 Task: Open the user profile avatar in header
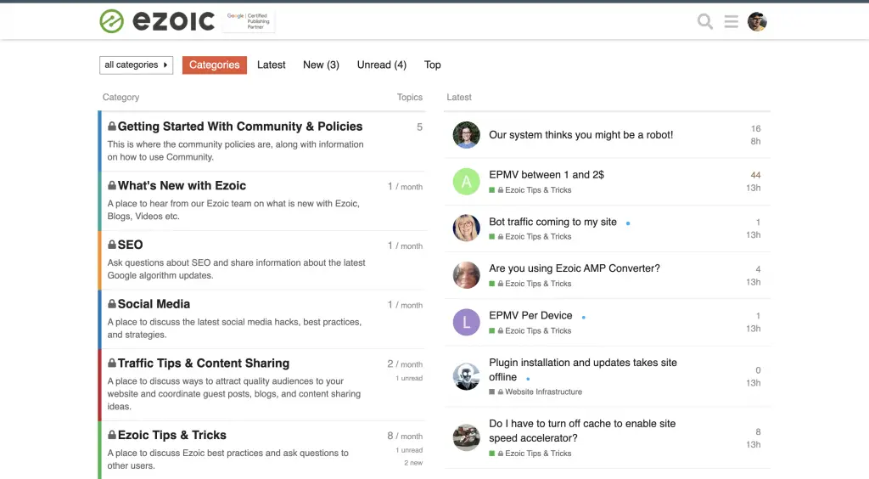tap(757, 21)
